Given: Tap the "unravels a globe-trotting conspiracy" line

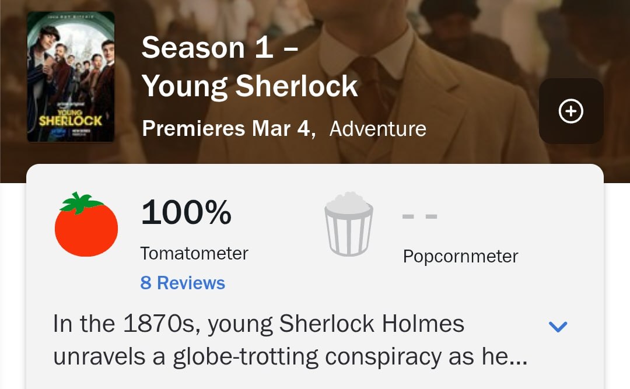Looking at the screenshot, I should (251, 357).
